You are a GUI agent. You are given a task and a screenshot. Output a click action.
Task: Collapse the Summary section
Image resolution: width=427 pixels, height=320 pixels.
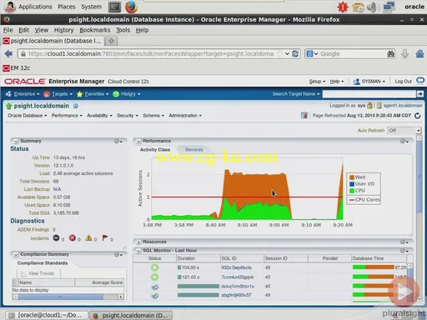pos(16,141)
